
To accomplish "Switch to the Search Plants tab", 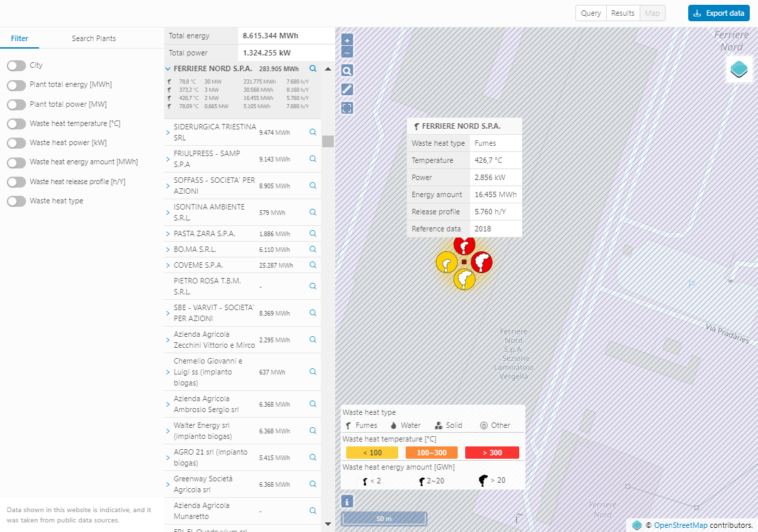I will coord(94,38).
